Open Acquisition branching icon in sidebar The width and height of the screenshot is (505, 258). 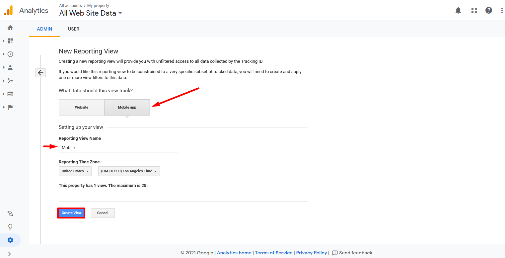coord(10,81)
